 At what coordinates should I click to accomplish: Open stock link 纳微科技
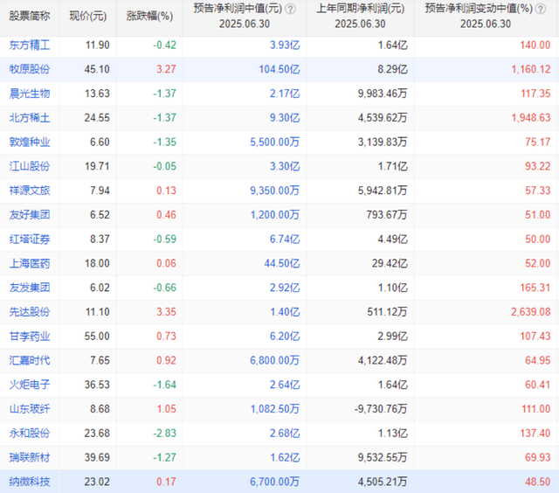click(x=30, y=482)
